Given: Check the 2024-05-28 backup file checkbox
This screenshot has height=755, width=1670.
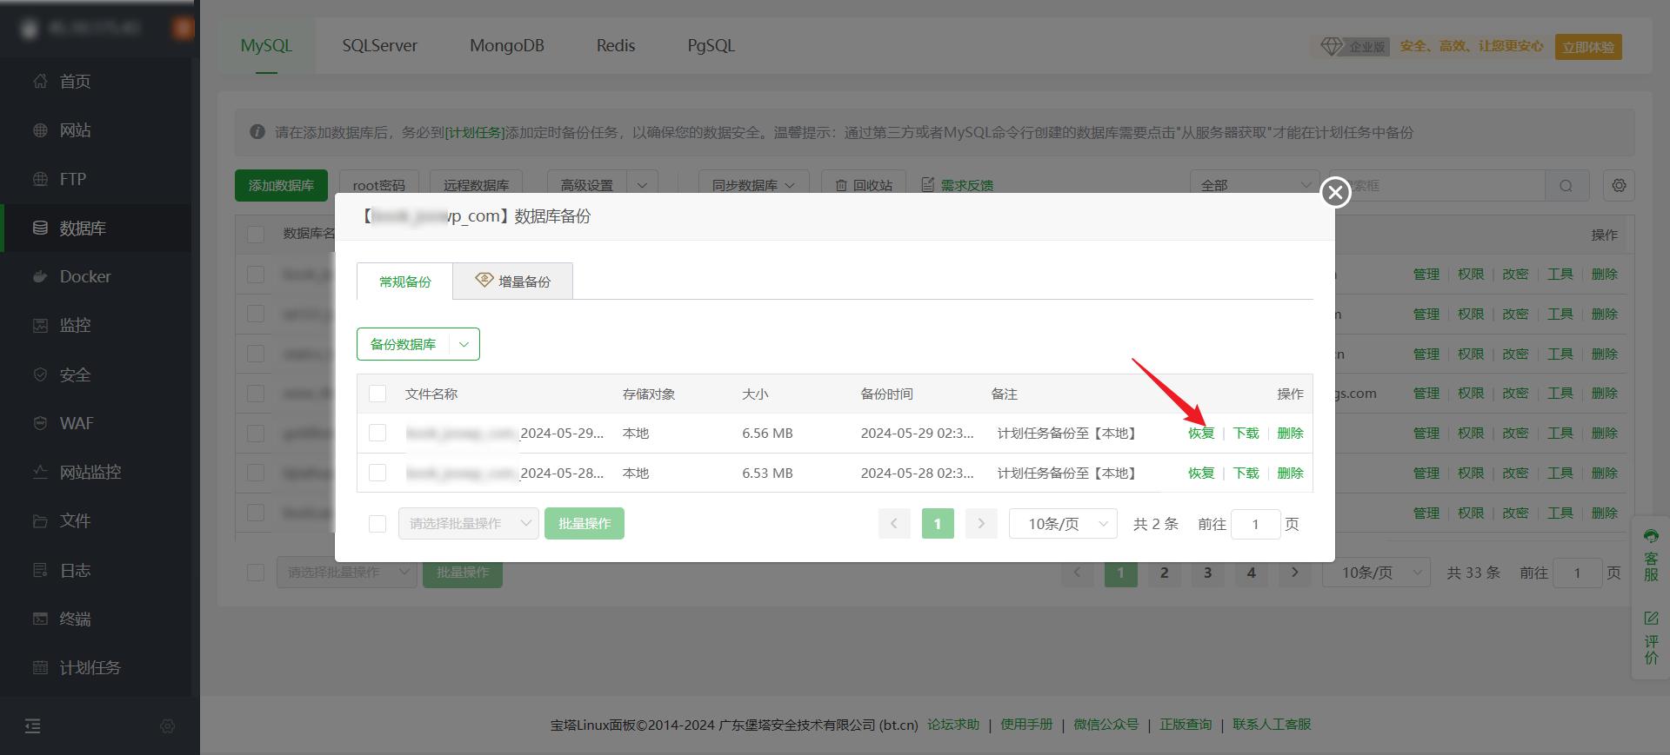Looking at the screenshot, I should pos(377,473).
